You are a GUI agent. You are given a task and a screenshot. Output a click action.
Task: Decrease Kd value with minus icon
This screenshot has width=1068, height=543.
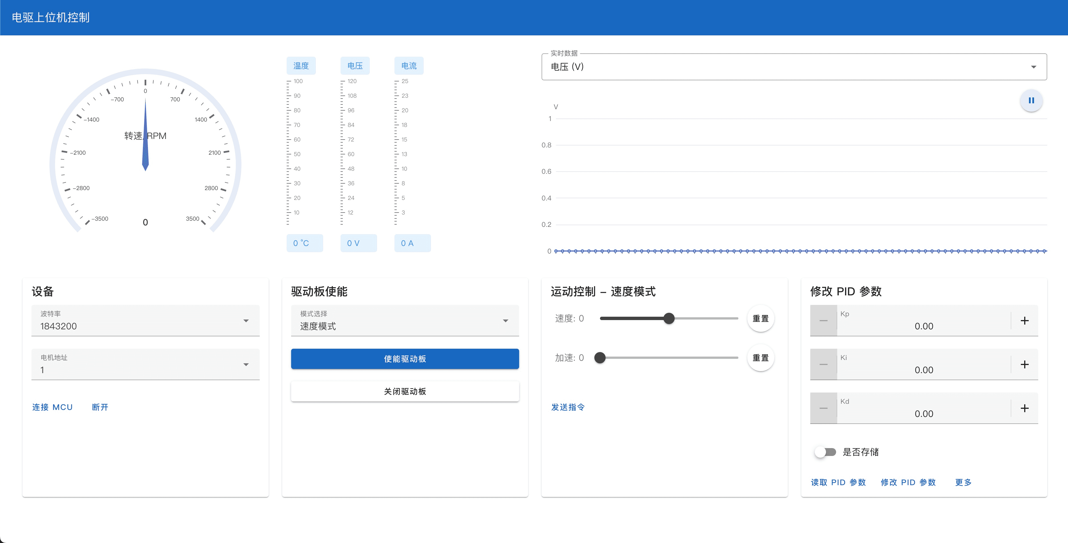(x=823, y=408)
